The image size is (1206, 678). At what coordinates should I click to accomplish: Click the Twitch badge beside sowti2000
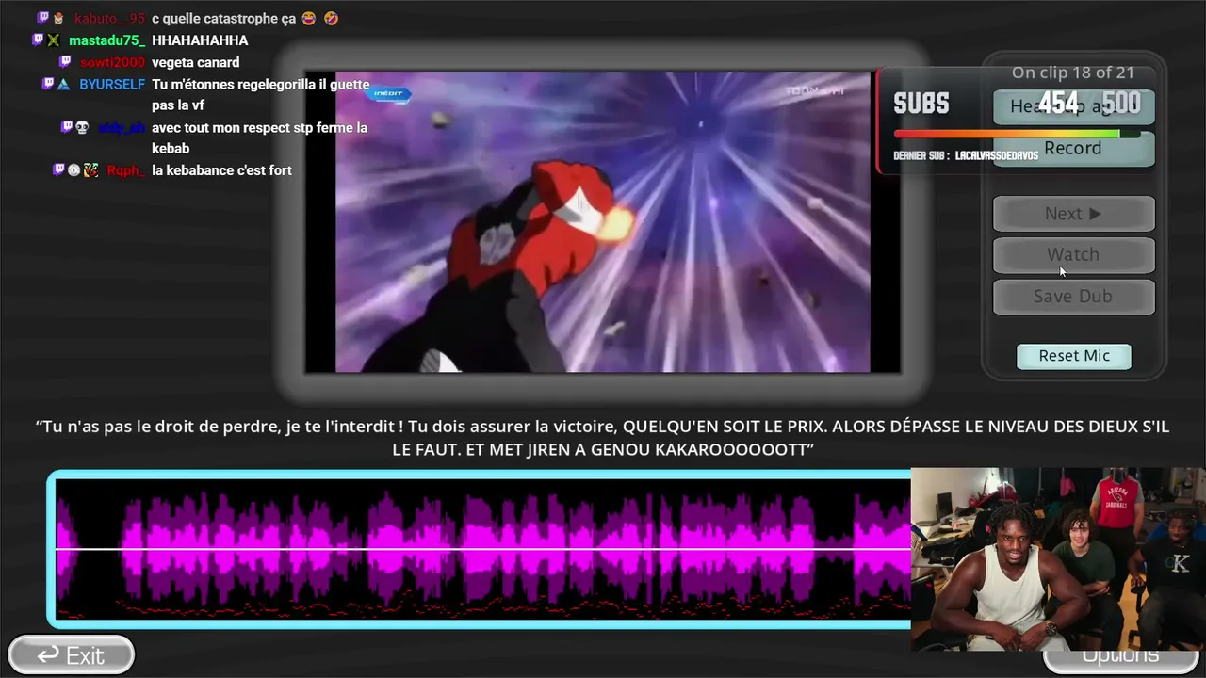tap(65, 62)
